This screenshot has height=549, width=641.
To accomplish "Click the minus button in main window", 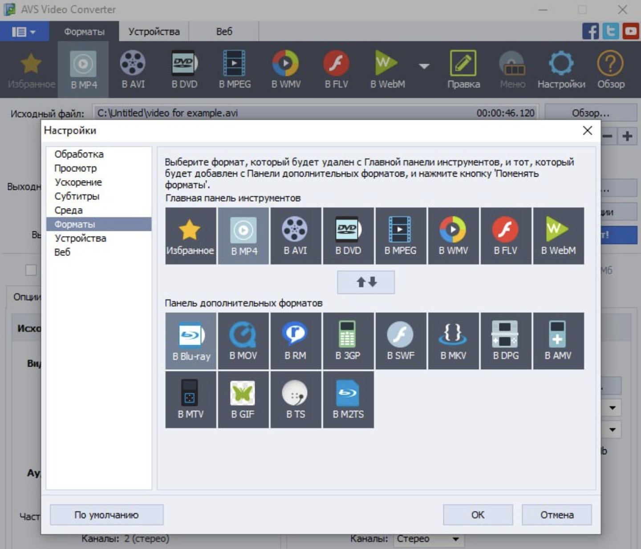I will 608,136.
